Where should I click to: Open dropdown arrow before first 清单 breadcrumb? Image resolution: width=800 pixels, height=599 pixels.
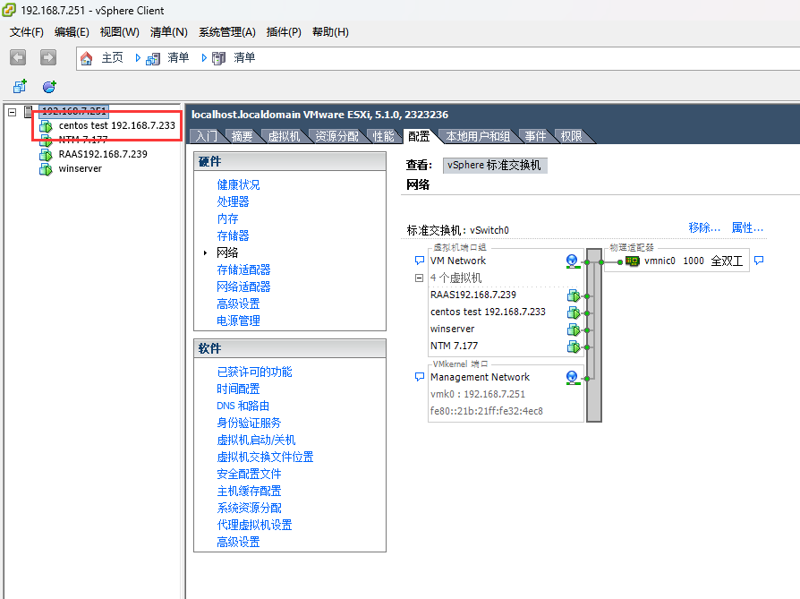[x=138, y=58]
